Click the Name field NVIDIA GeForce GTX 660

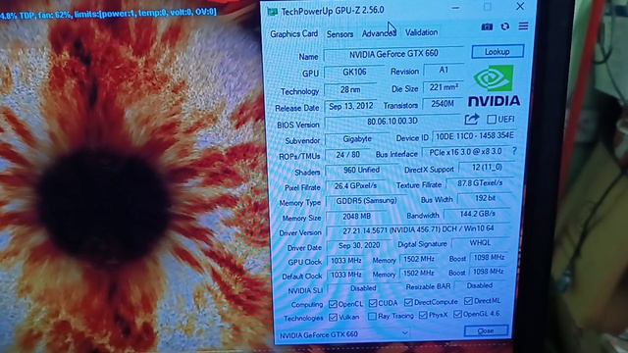tap(393, 54)
